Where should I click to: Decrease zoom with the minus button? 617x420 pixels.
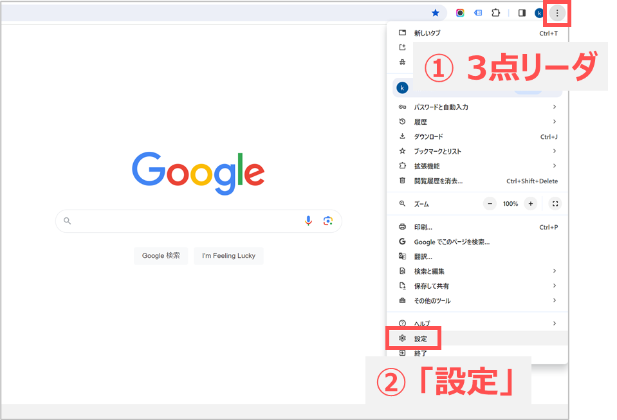(x=490, y=204)
